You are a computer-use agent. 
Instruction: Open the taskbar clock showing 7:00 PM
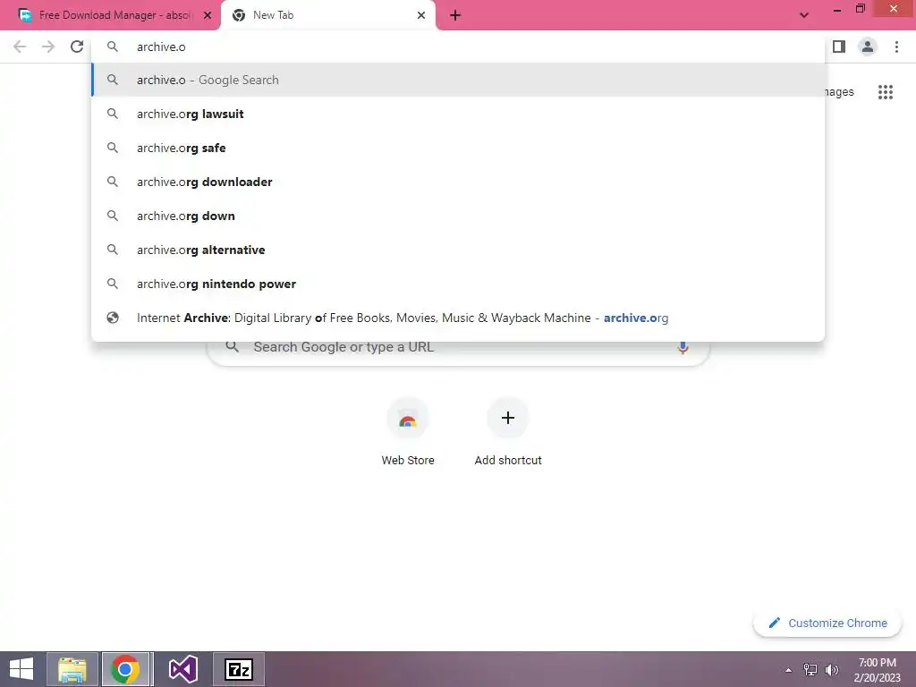click(x=877, y=670)
